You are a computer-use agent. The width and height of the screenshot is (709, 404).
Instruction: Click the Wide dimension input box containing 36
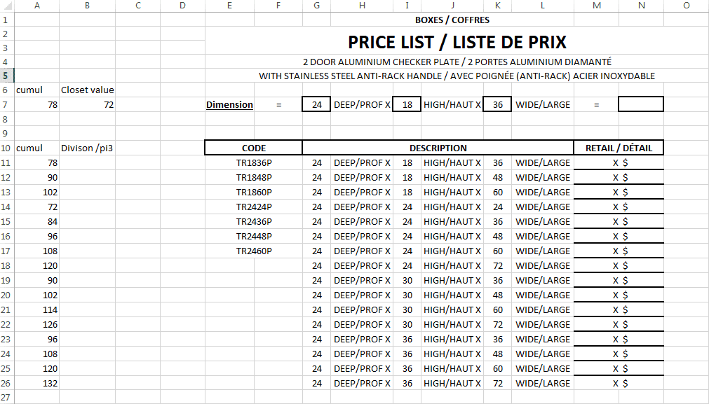[x=497, y=104]
